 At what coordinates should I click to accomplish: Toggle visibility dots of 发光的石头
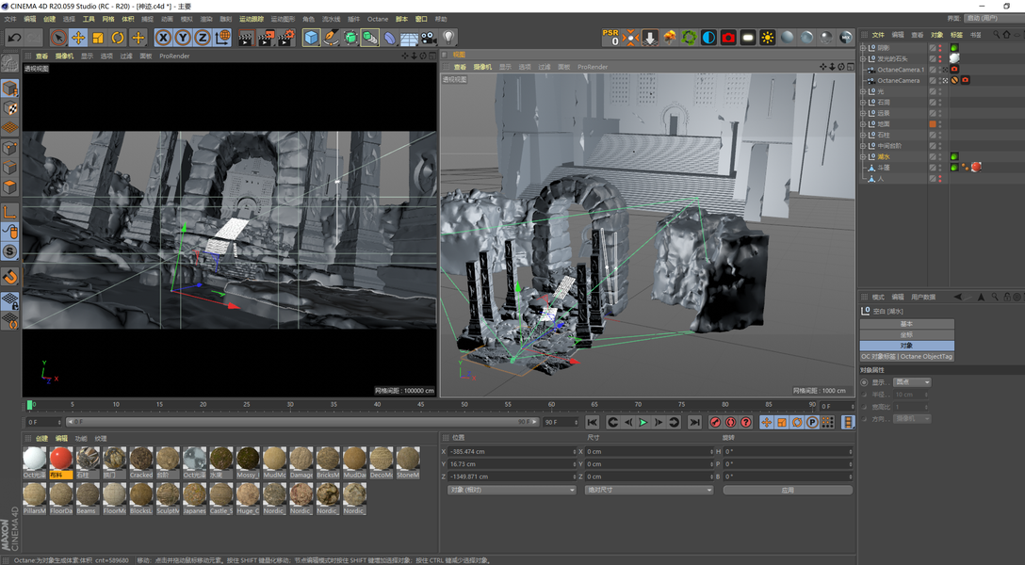(x=940, y=58)
